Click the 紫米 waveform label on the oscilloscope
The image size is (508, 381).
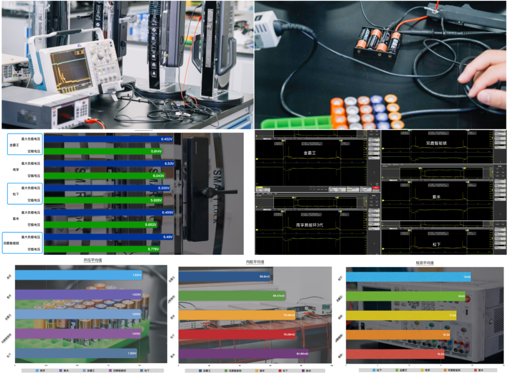tap(436, 197)
